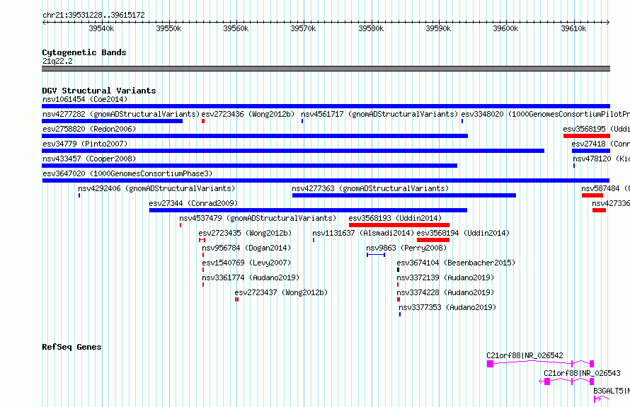Click the esv3348020 1000Genomes pilot label
The width and height of the screenshot is (630, 407).
[x=545, y=114]
